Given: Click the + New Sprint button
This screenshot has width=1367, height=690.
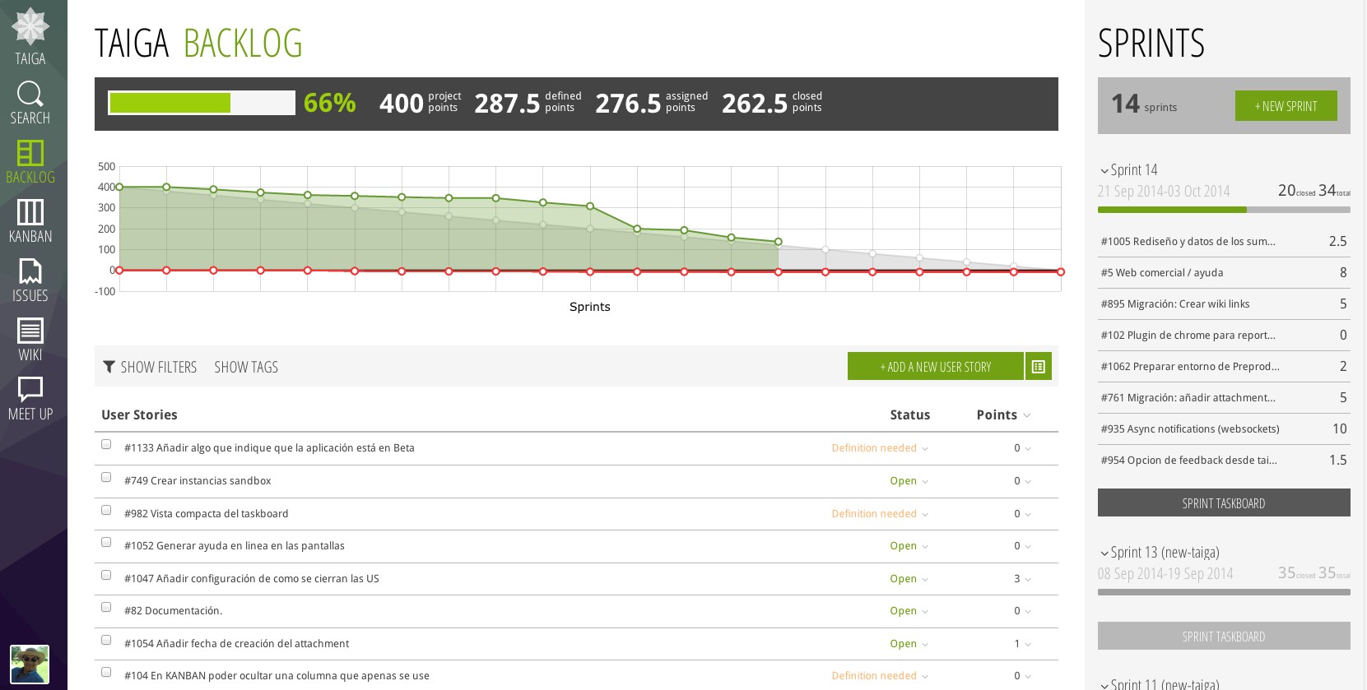Looking at the screenshot, I should pyautogui.click(x=1286, y=106).
